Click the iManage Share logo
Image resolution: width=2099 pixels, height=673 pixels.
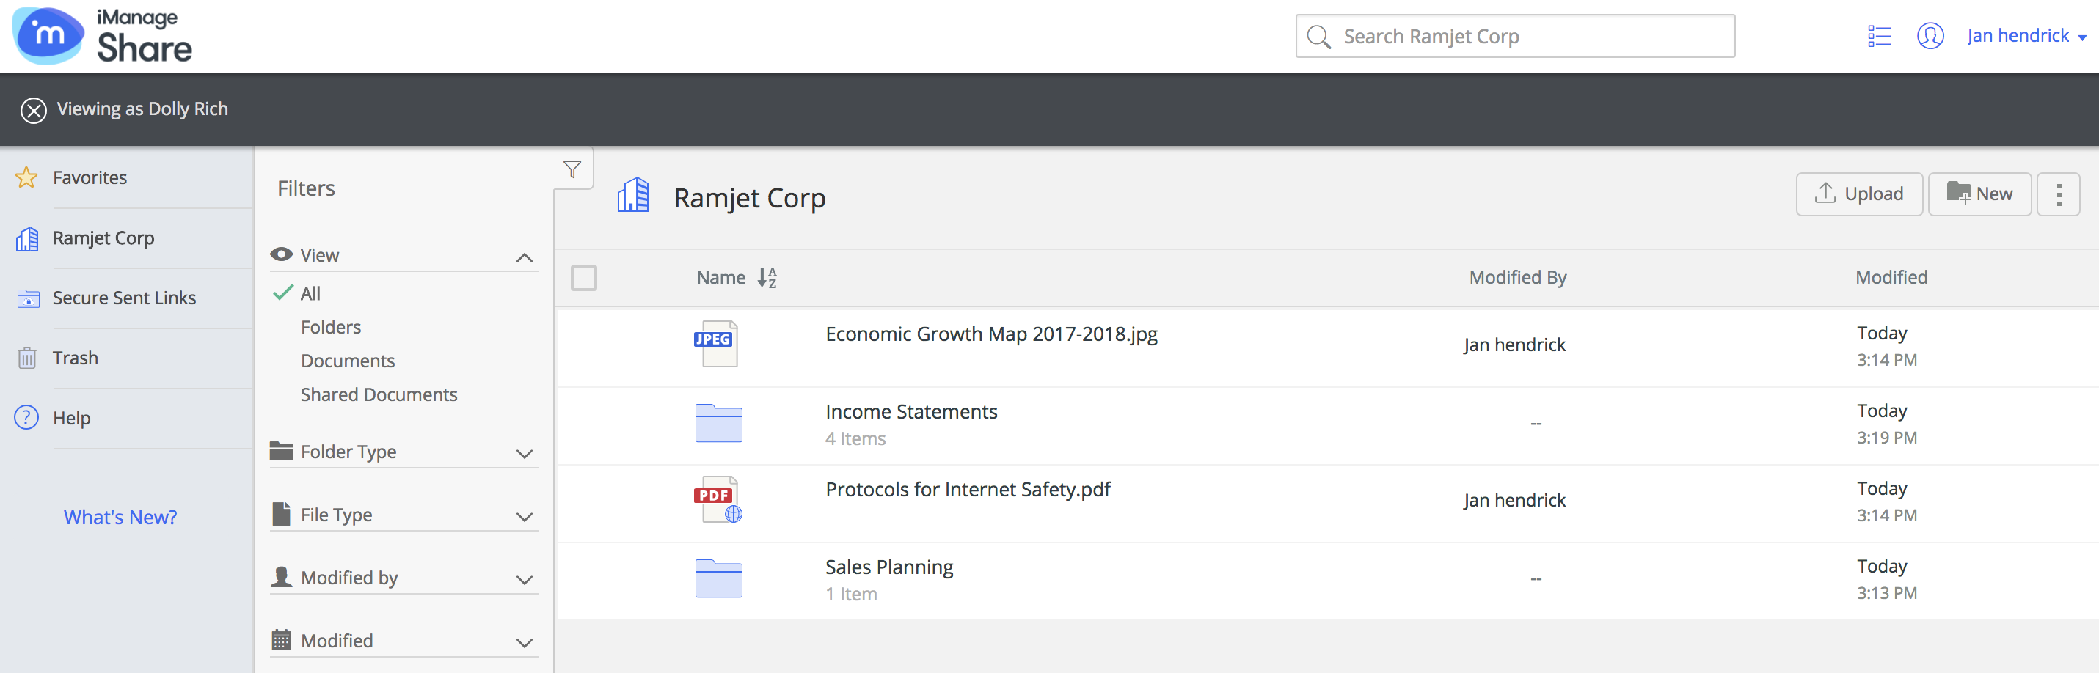pos(102,36)
